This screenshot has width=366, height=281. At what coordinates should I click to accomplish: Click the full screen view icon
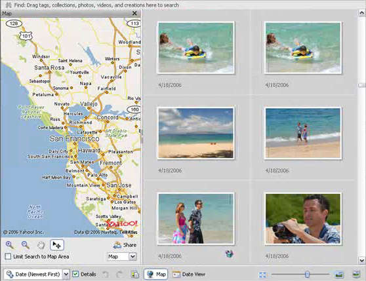[356, 274]
